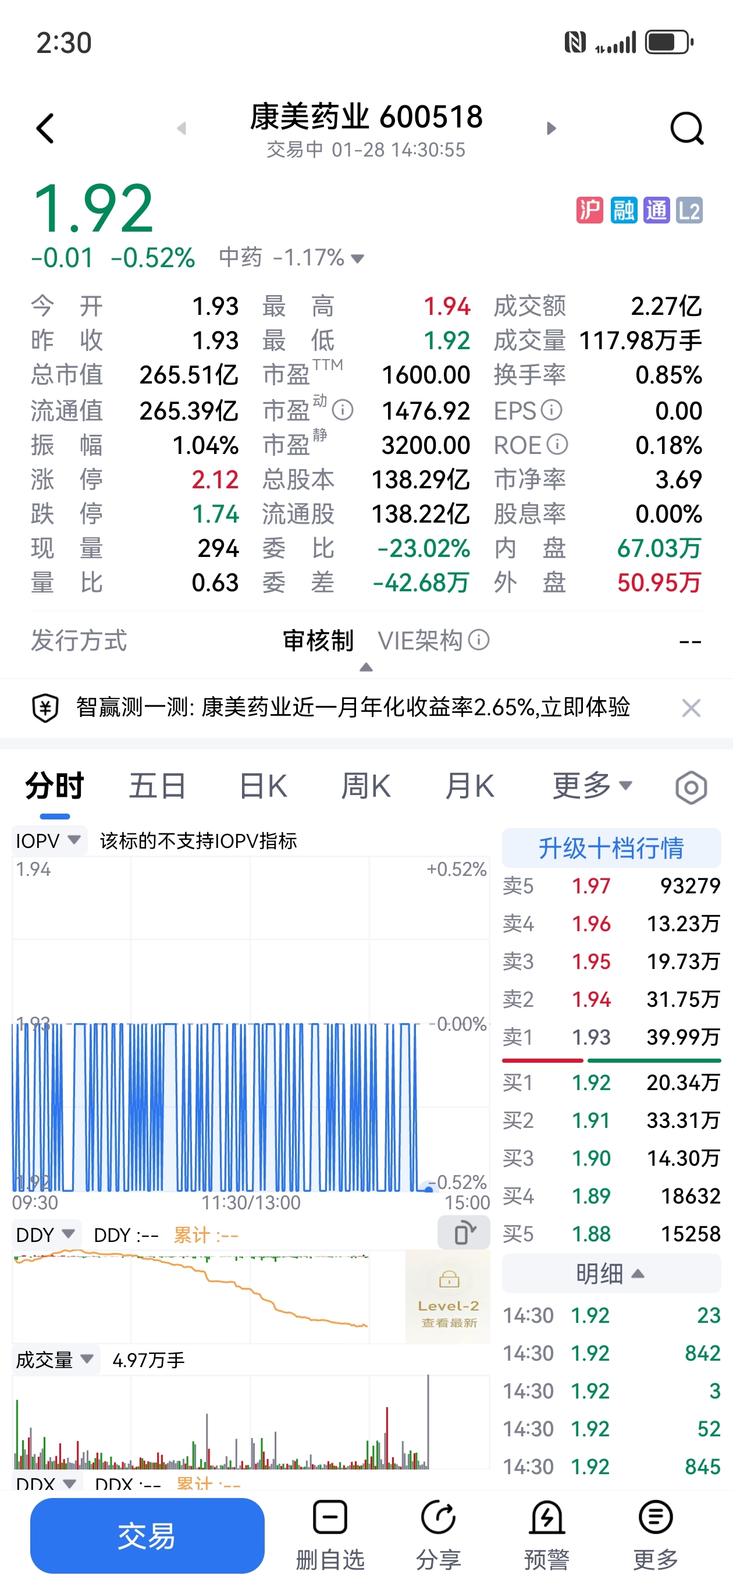Tap the L2 level badge

(x=689, y=210)
